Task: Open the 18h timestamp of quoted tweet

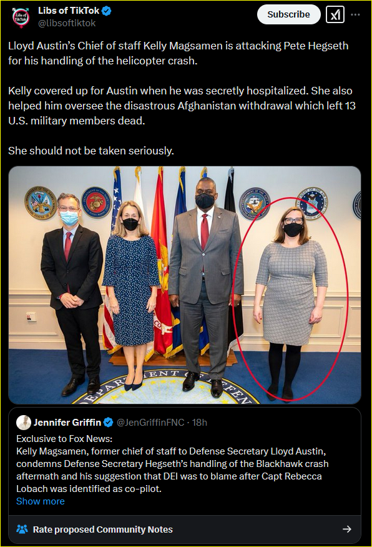Action: (x=200, y=423)
